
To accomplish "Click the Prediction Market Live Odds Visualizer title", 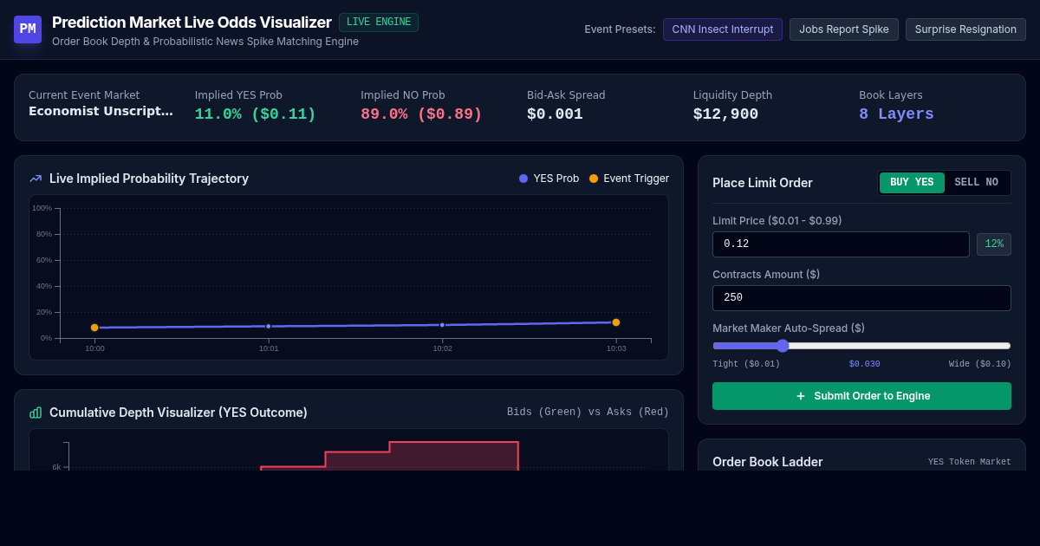I will tap(192, 23).
